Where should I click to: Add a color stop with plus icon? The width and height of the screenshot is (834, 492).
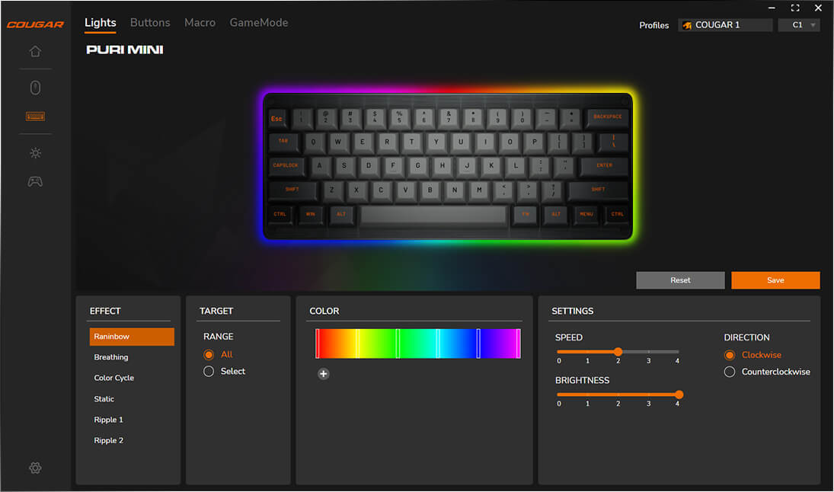324,374
